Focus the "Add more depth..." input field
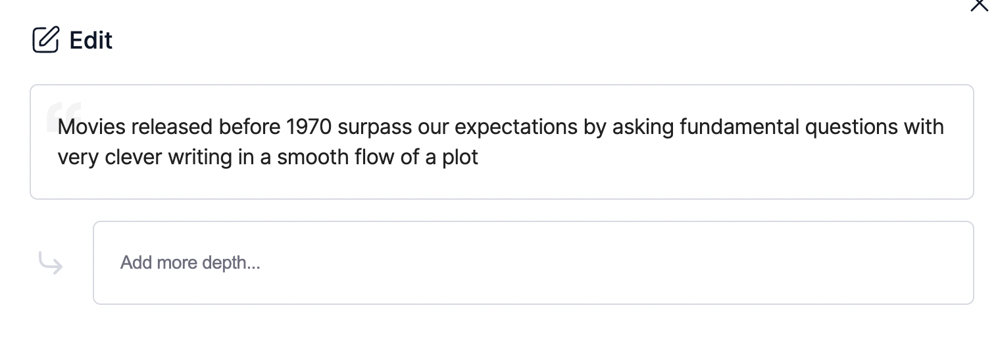 tap(533, 263)
